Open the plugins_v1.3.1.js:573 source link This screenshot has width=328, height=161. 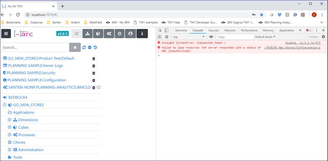(303, 43)
